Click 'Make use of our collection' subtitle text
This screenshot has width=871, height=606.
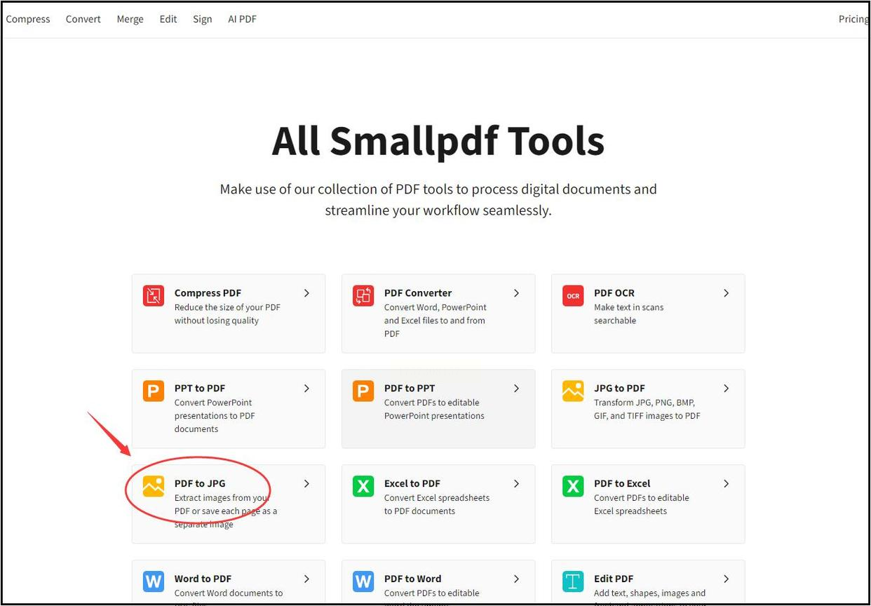click(x=438, y=200)
